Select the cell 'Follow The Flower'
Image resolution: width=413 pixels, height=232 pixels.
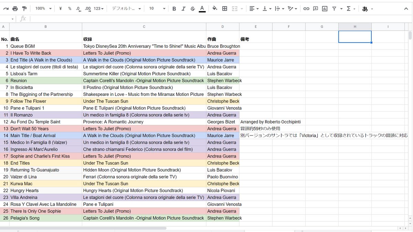[46, 101]
